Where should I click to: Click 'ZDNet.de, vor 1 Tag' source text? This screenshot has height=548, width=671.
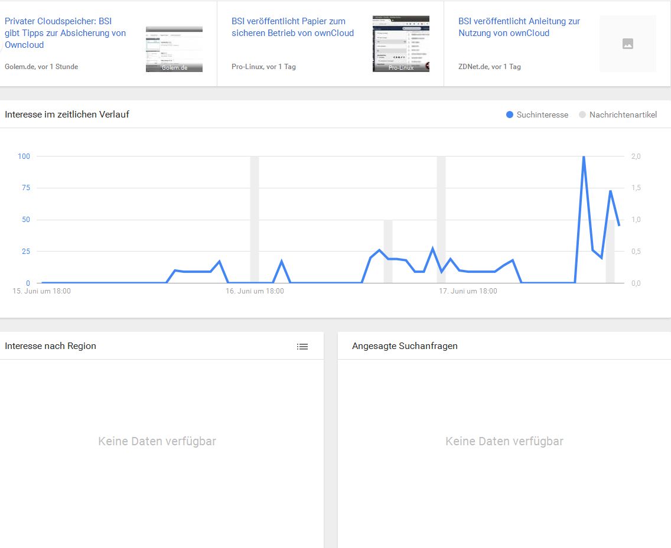(490, 67)
